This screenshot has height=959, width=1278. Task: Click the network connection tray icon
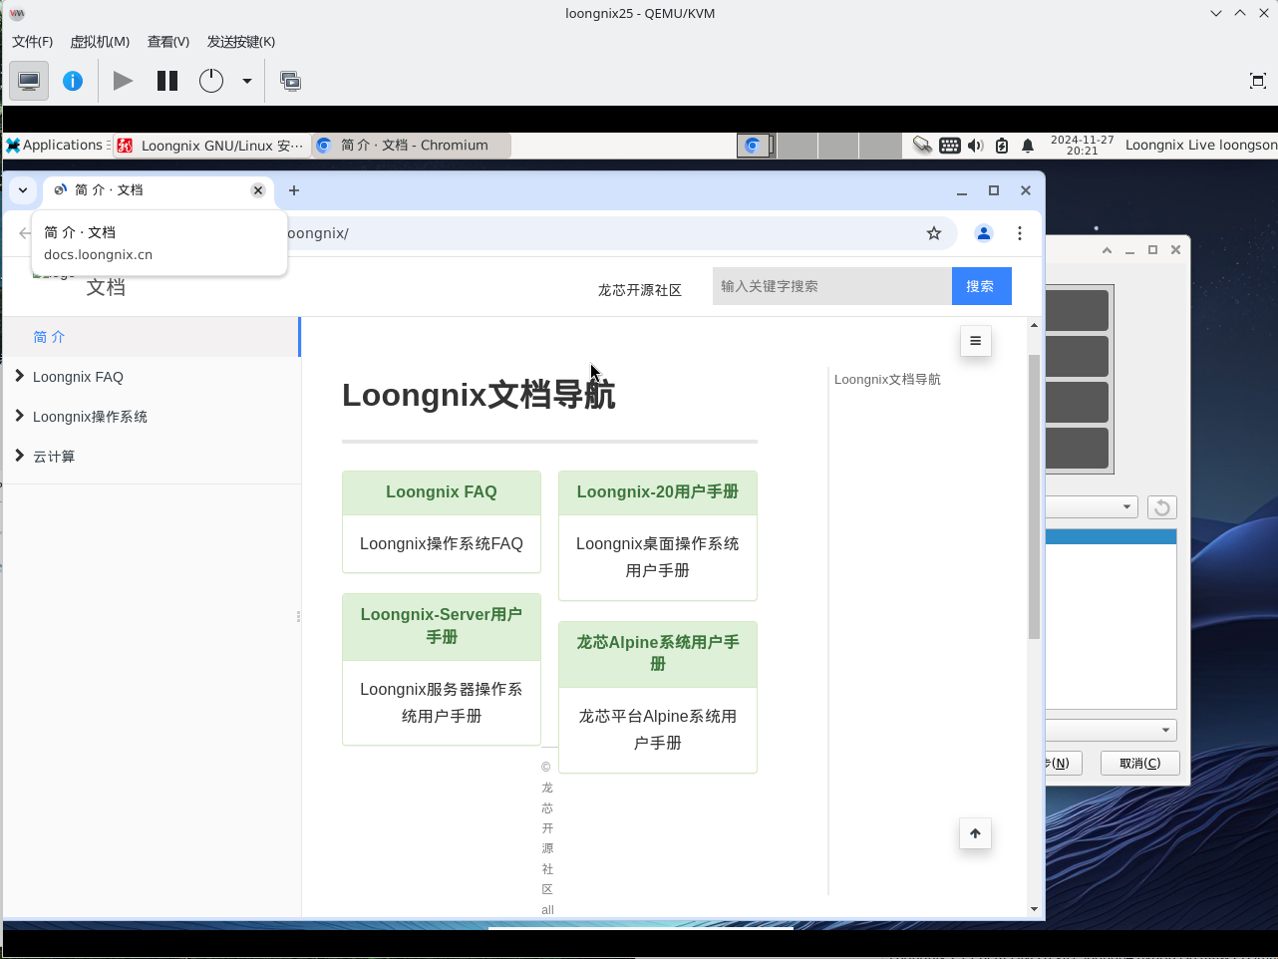click(x=923, y=146)
